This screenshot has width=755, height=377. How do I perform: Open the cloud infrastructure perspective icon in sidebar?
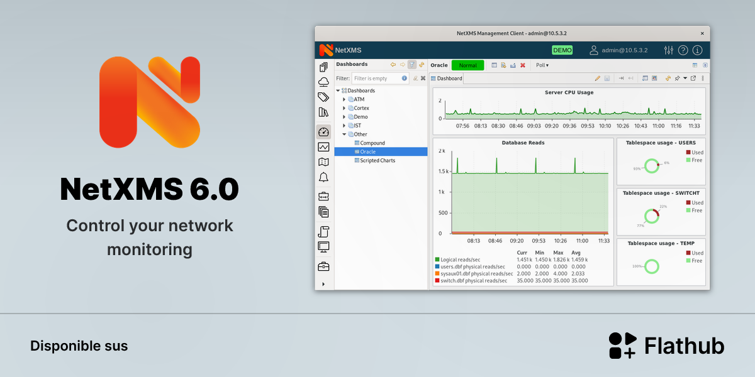coord(323,82)
